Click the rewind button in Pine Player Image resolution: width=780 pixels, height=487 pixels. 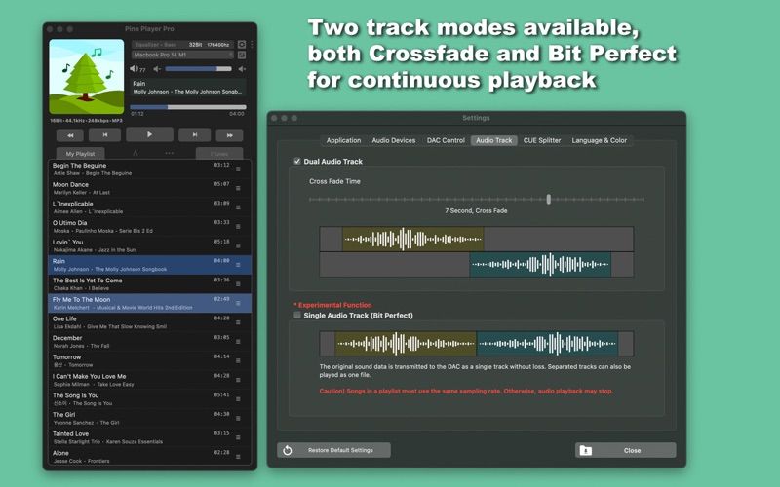tap(69, 135)
